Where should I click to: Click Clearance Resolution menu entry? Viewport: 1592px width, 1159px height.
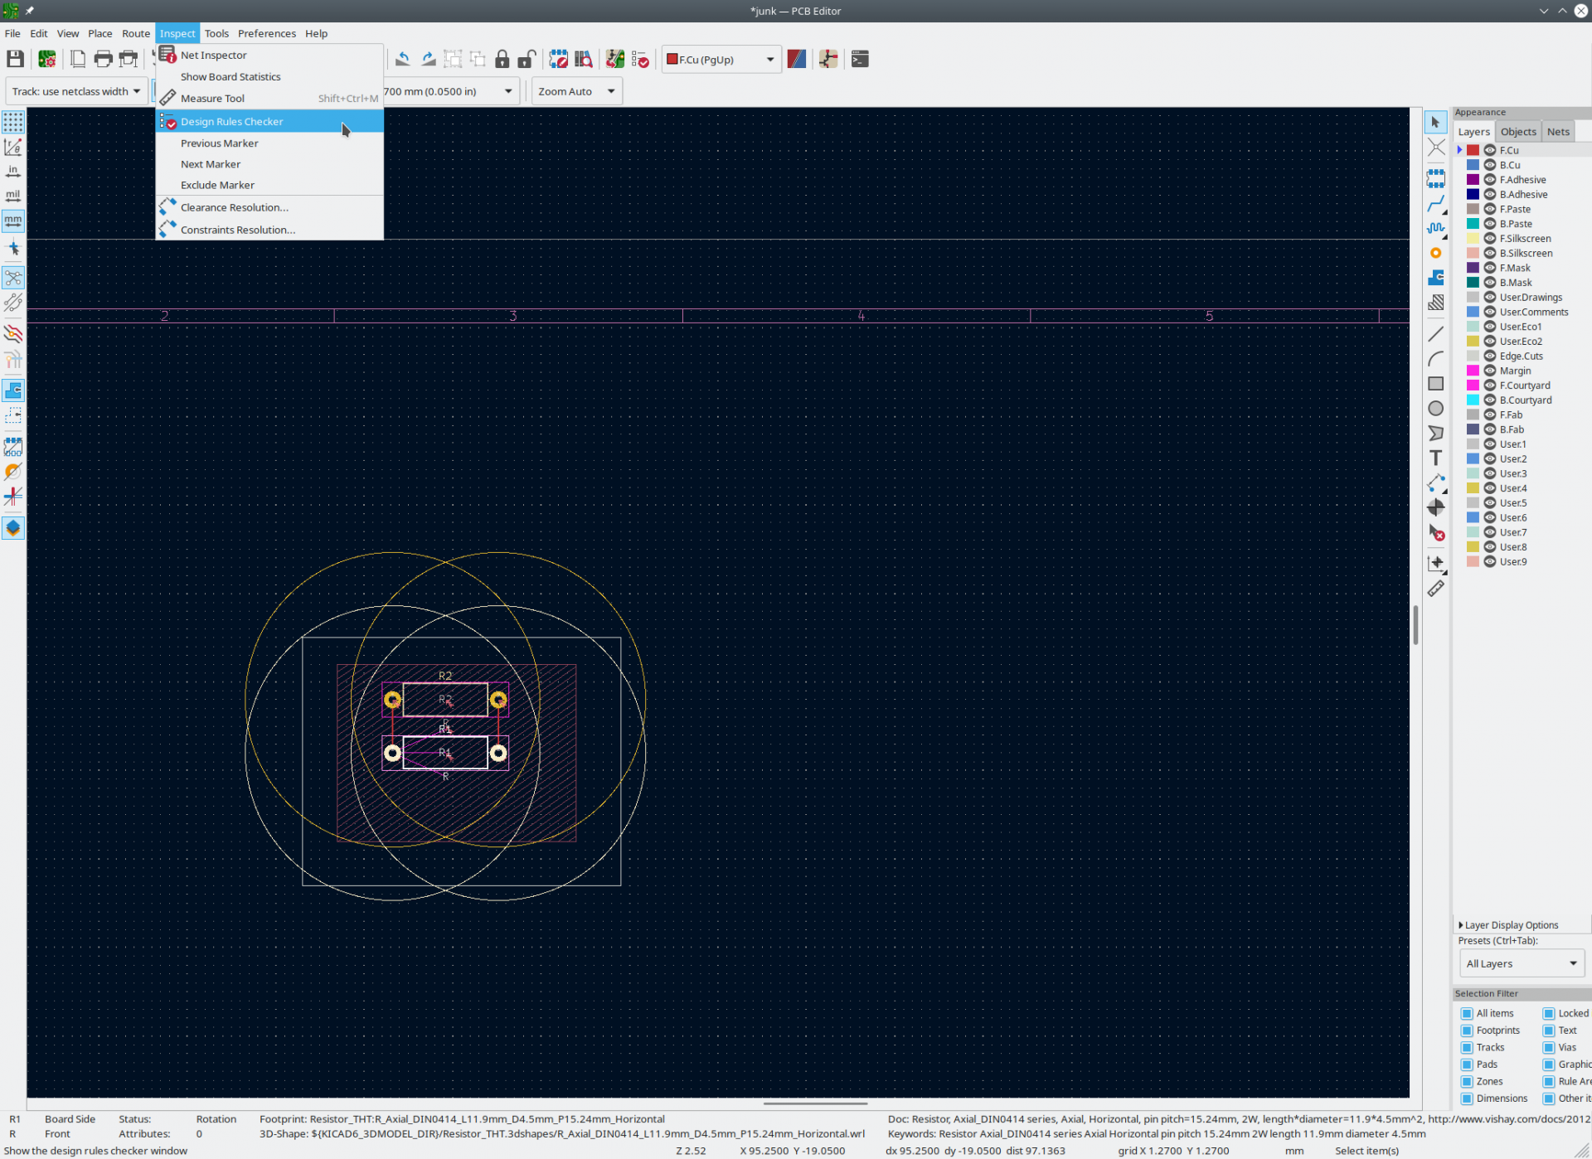234,208
